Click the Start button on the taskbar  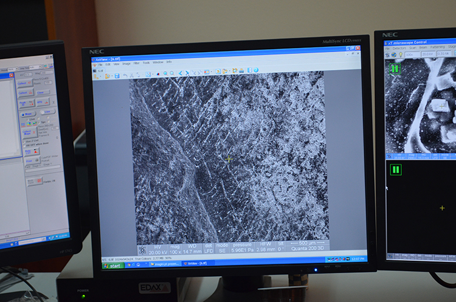[114, 266]
